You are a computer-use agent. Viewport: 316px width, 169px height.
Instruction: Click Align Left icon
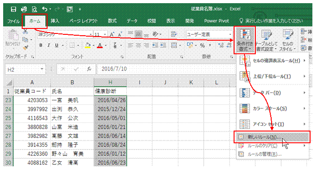pos(130,46)
